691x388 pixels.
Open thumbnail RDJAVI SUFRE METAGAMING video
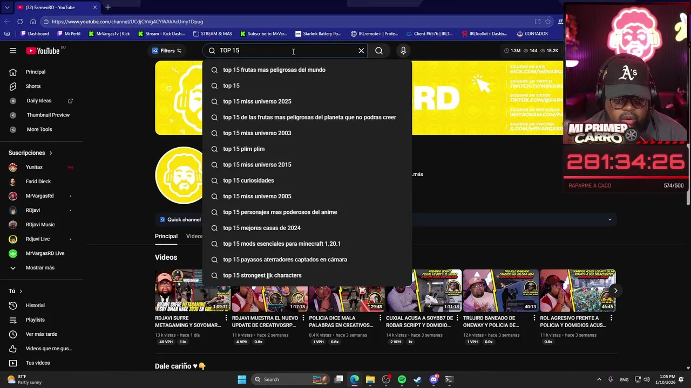tap(192, 290)
